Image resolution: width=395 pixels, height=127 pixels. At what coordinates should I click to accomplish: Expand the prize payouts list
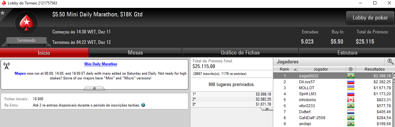(267, 109)
